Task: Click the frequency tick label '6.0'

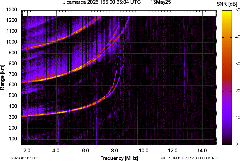Action: (86, 151)
